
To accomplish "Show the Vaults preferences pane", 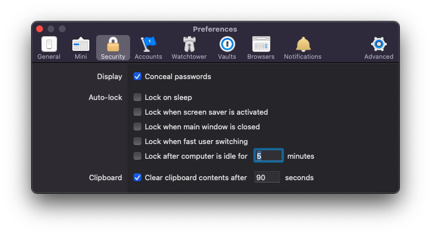I will [x=227, y=48].
